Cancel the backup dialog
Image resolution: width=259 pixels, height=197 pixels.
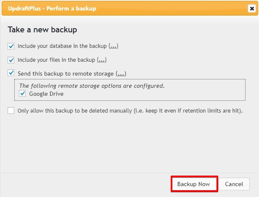(234, 184)
